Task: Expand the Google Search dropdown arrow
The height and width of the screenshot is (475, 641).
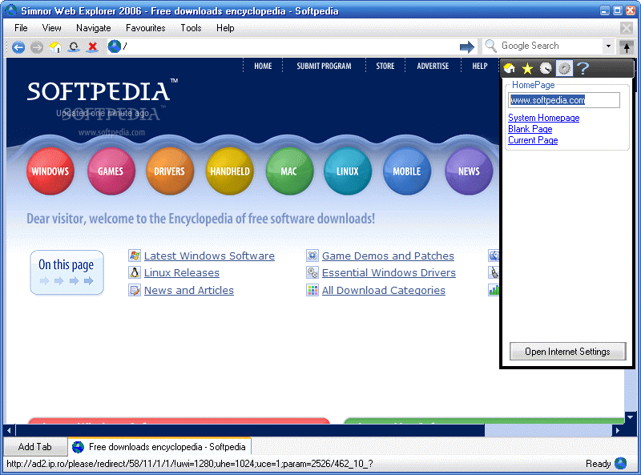Action: [x=608, y=46]
